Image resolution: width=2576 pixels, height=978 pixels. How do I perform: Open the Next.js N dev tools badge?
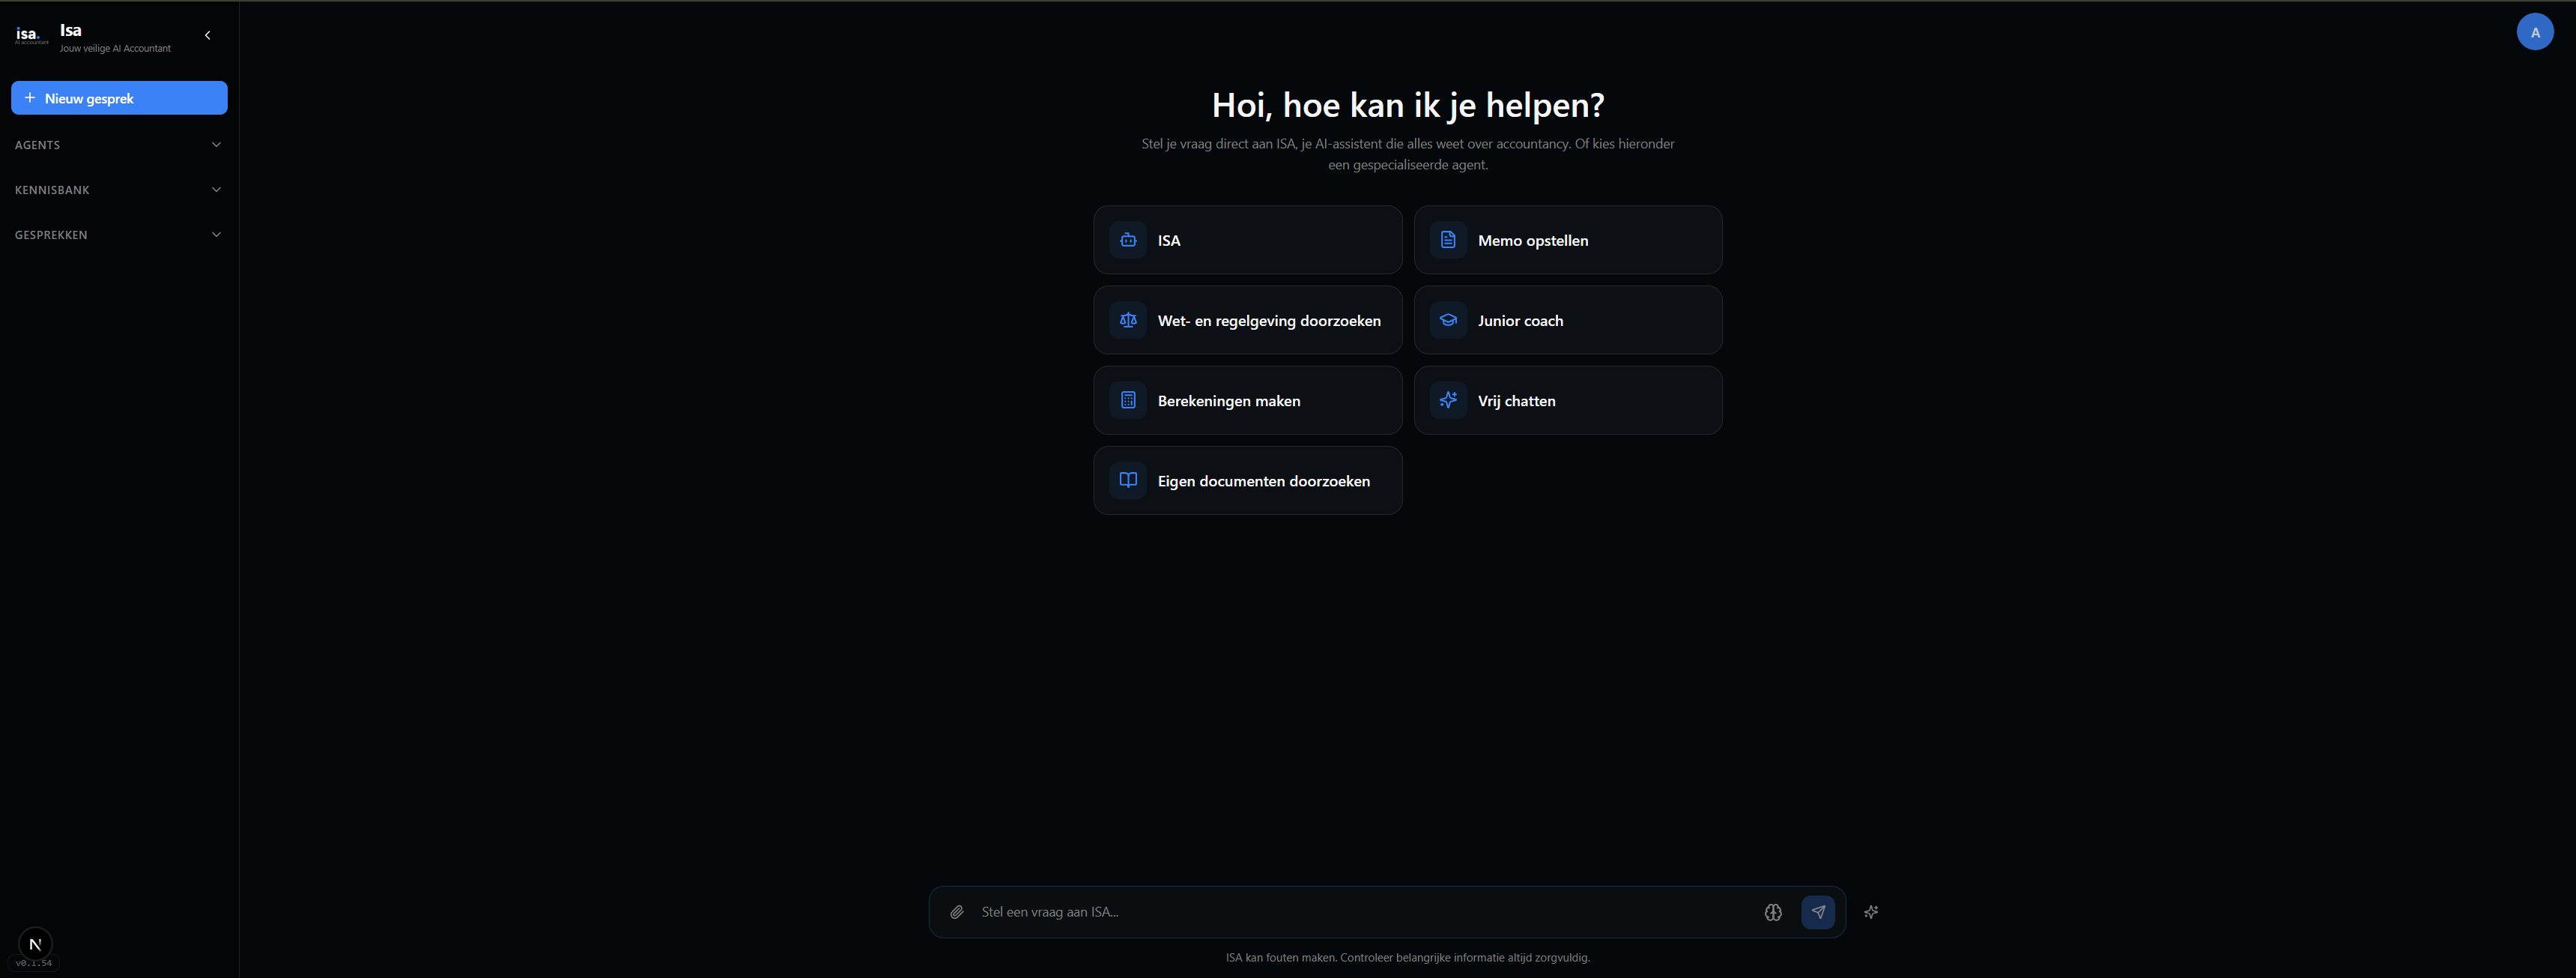[x=35, y=943]
